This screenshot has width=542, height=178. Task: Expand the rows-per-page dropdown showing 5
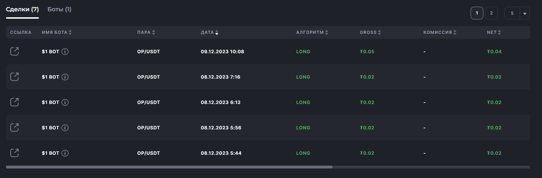point(517,13)
